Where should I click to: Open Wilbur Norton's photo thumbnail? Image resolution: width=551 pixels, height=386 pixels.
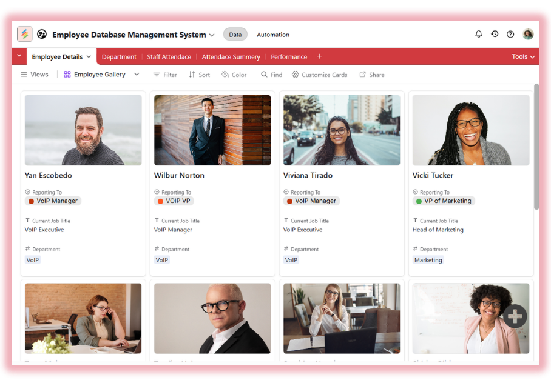pyautogui.click(x=212, y=130)
